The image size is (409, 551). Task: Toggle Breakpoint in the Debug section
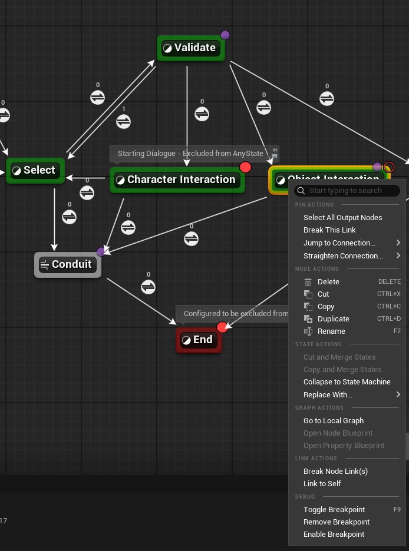click(x=334, y=510)
